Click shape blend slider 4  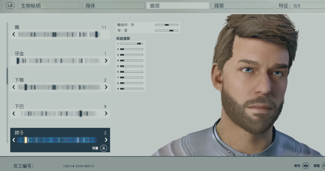coord(132,61)
